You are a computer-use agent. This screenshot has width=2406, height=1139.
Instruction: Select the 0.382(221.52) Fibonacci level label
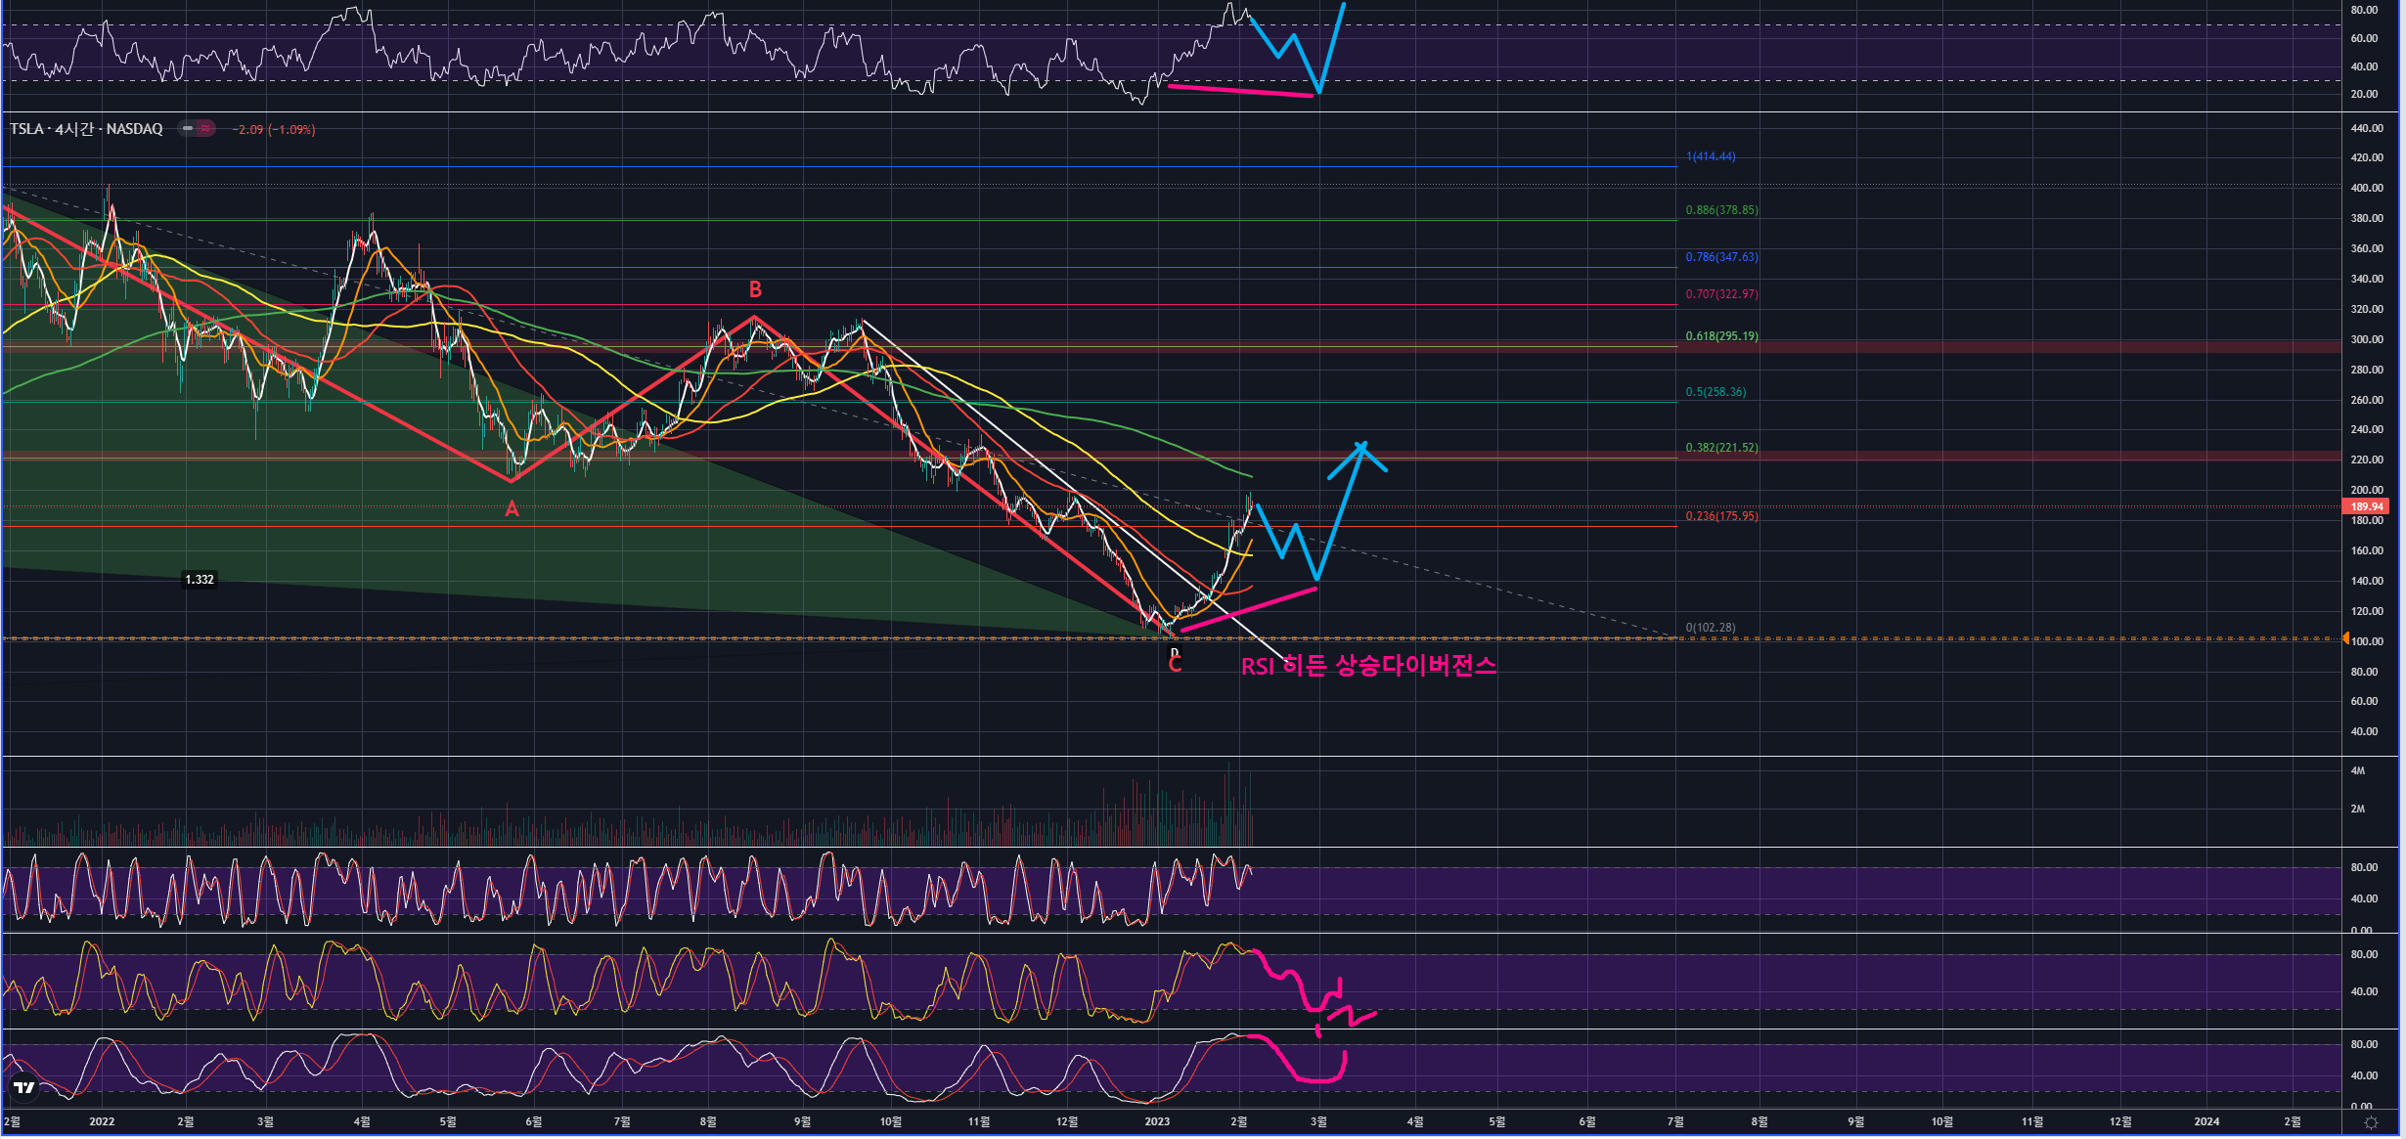click(x=1721, y=448)
